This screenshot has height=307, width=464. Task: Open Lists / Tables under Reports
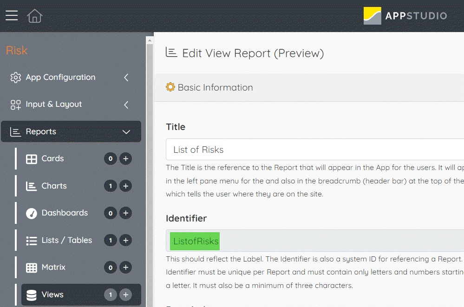coord(66,240)
